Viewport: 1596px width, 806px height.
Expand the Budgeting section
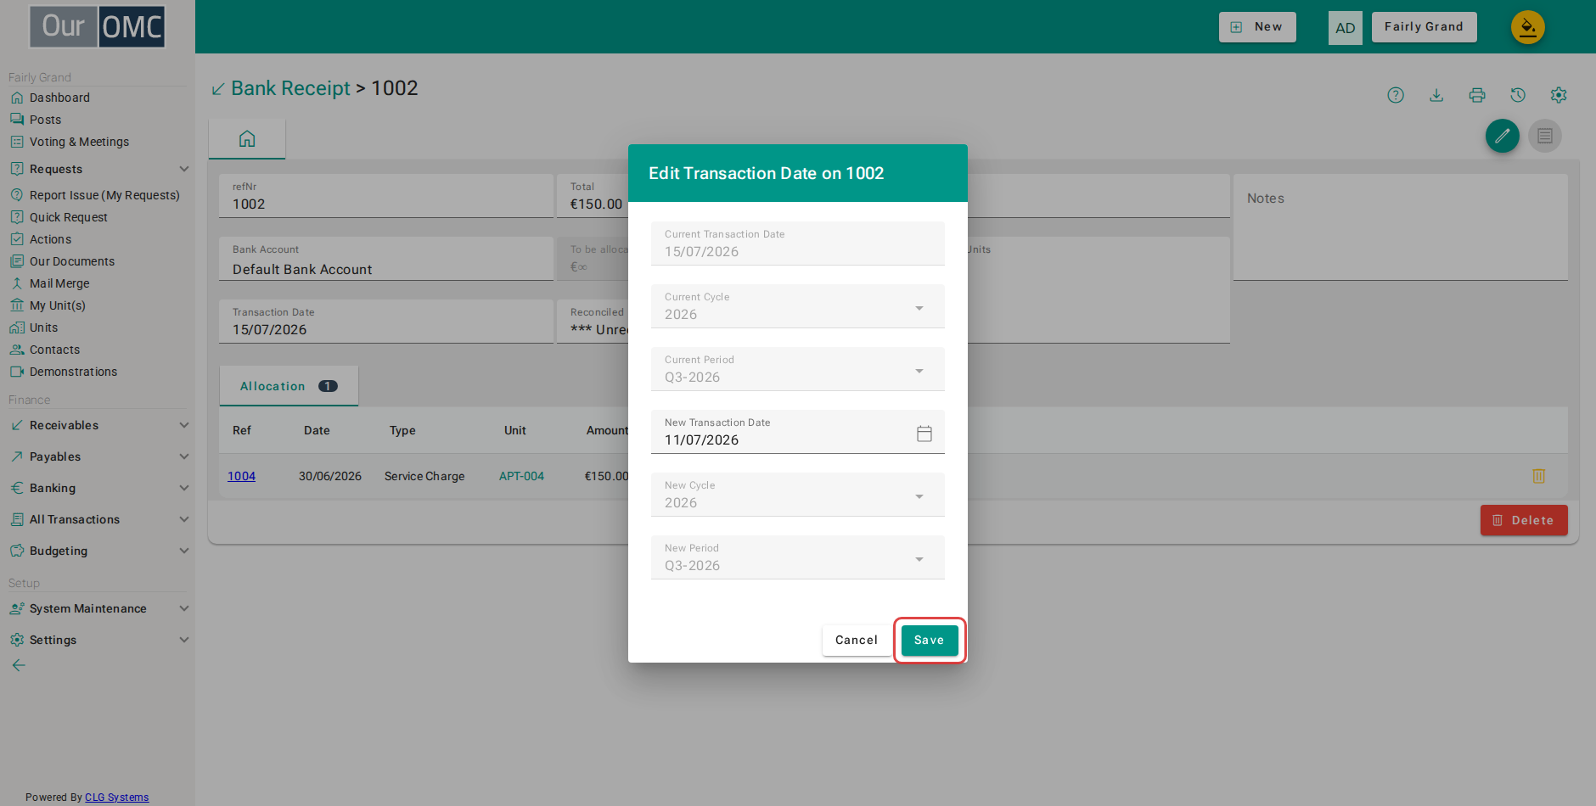point(98,551)
